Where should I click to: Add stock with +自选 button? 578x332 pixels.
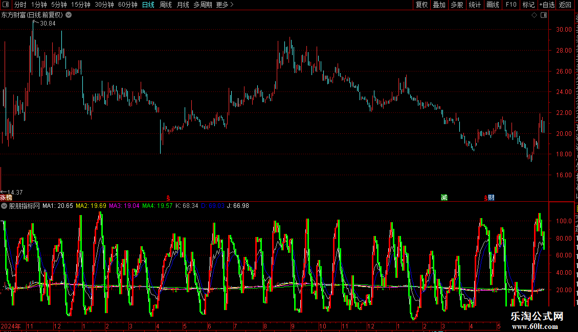click(x=547, y=5)
